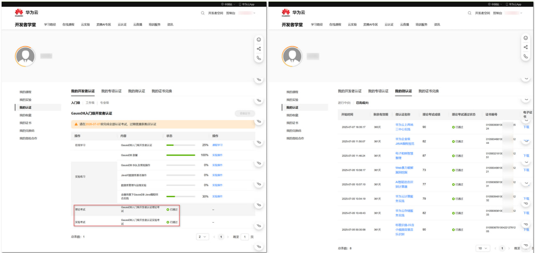535x253 pixels.
Task: Click the profile avatar in the left window
Action: [26, 56]
